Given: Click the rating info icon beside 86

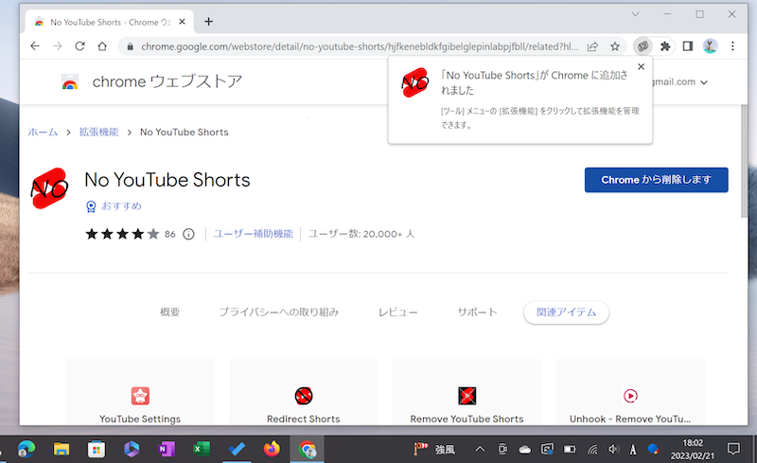Looking at the screenshot, I should [188, 234].
